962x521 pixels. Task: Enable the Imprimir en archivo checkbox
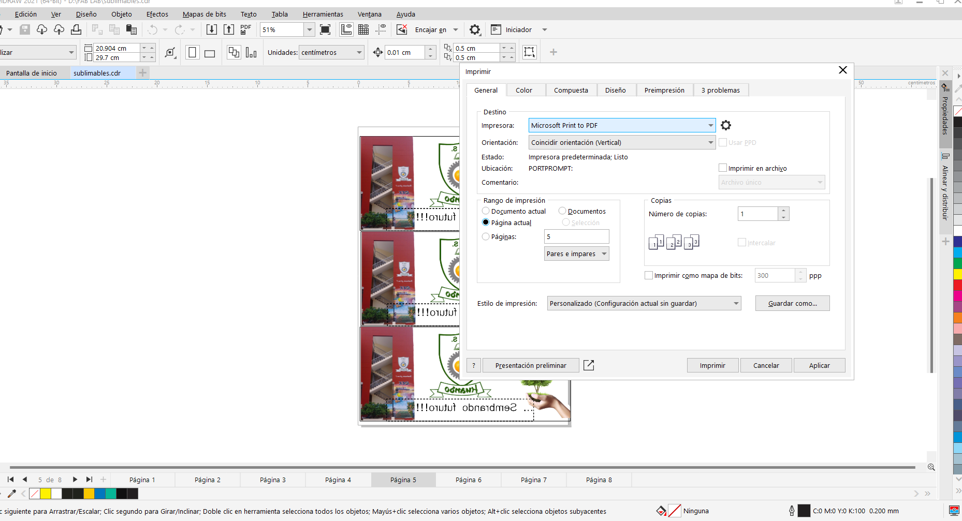(x=723, y=168)
